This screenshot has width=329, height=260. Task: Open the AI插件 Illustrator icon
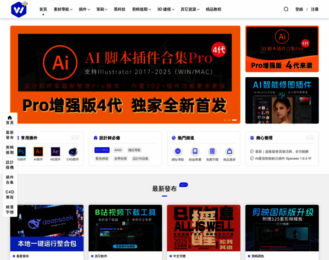(38, 152)
